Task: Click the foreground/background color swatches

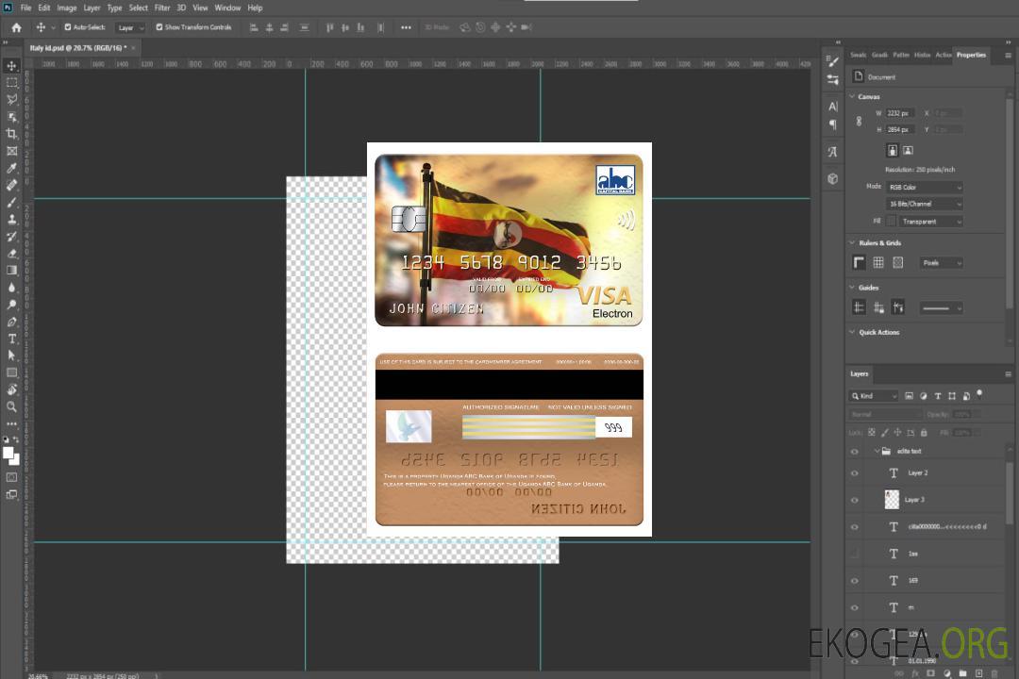Action: pyautogui.click(x=11, y=455)
